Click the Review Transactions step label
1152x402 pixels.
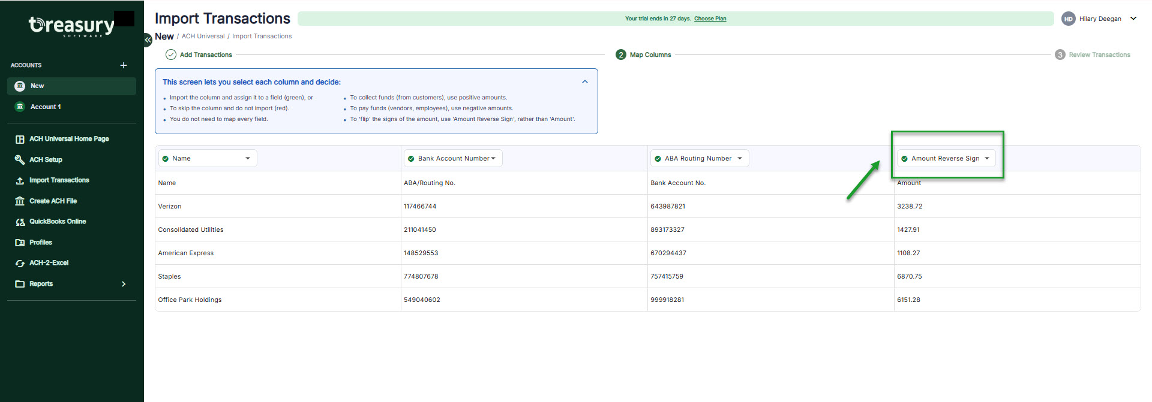(x=1099, y=55)
